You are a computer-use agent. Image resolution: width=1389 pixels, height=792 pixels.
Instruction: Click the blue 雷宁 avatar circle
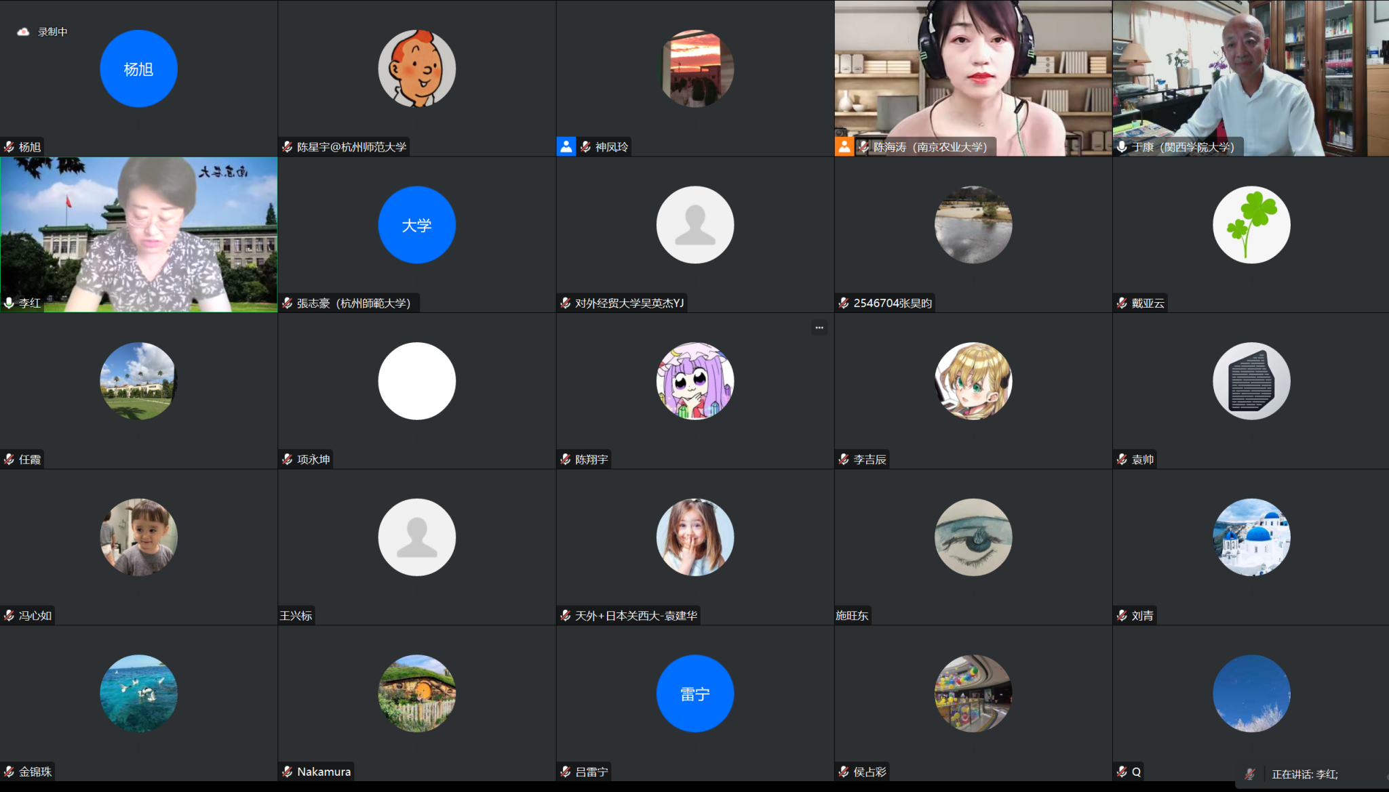[x=694, y=693]
